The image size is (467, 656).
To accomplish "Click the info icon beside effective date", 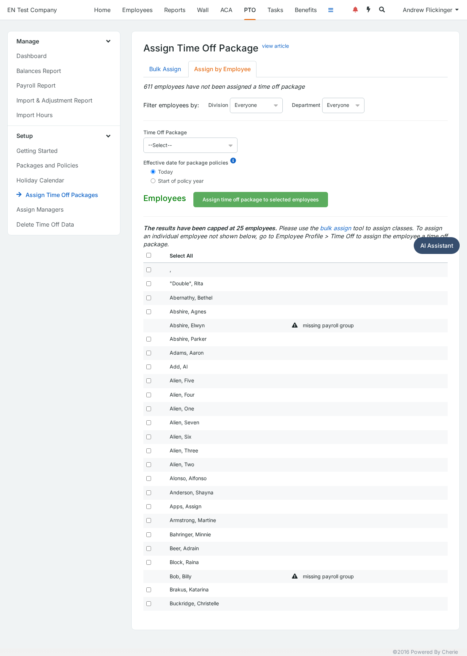I will (233, 161).
